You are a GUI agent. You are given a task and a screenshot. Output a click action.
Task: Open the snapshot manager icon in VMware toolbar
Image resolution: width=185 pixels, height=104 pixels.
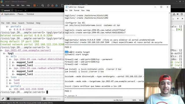[57, 5]
